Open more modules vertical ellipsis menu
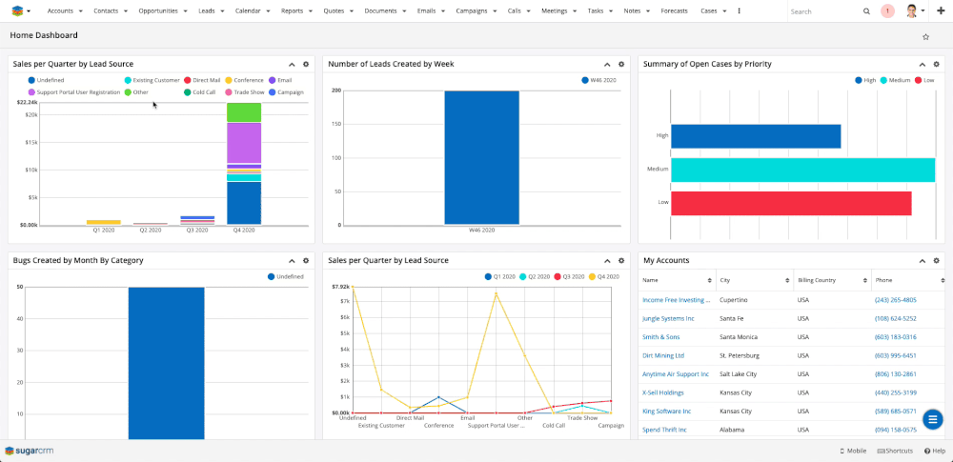The image size is (953, 462). [x=740, y=11]
